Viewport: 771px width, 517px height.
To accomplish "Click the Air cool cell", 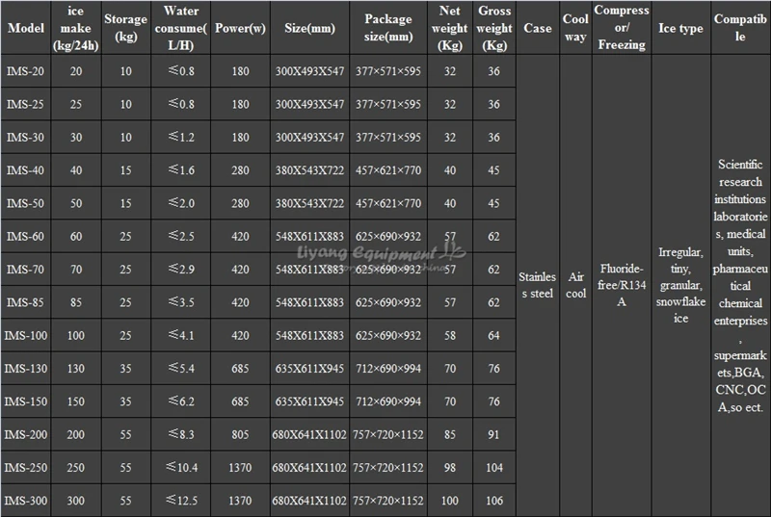I will point(575,286).
